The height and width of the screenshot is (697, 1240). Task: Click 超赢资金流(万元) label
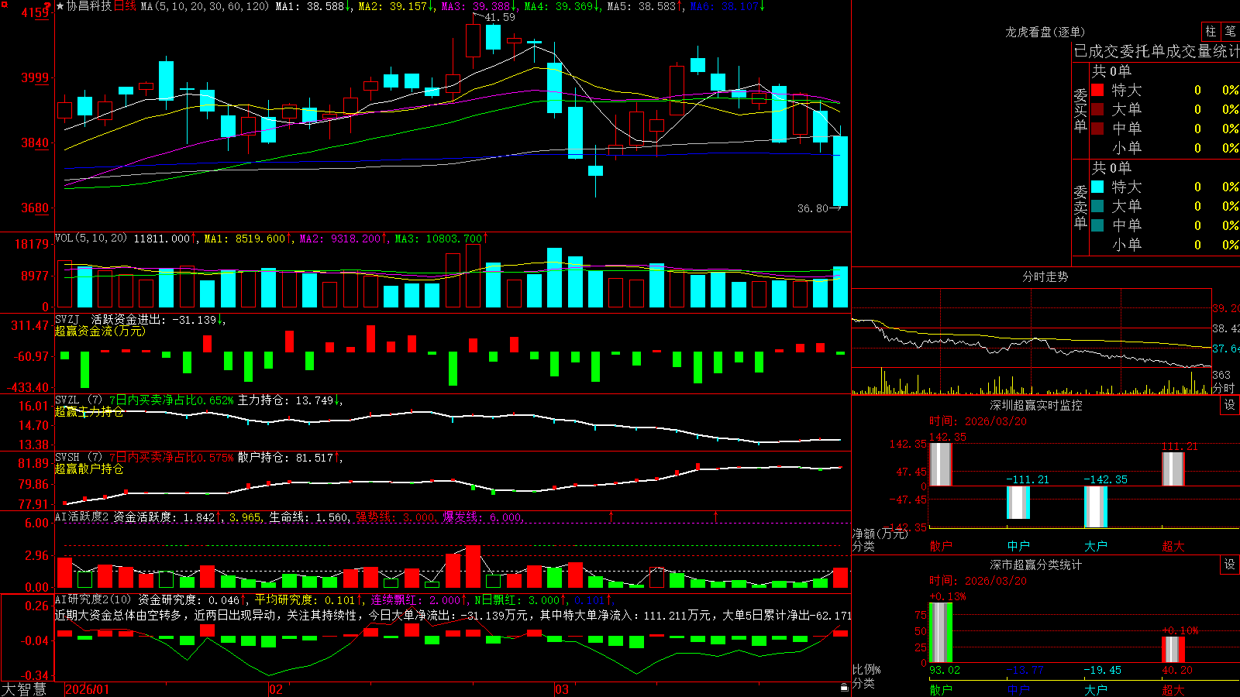pos(100,331)
